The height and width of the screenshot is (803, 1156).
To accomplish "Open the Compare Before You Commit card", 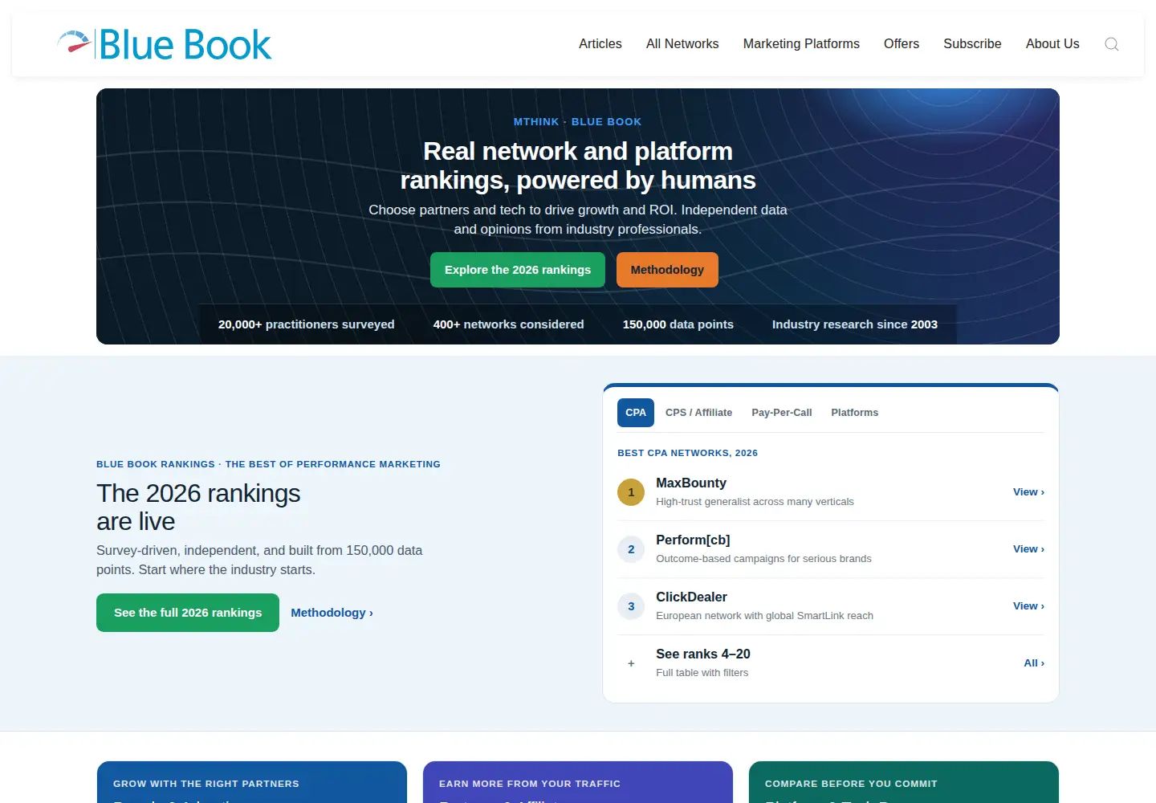I will point(904,782).
